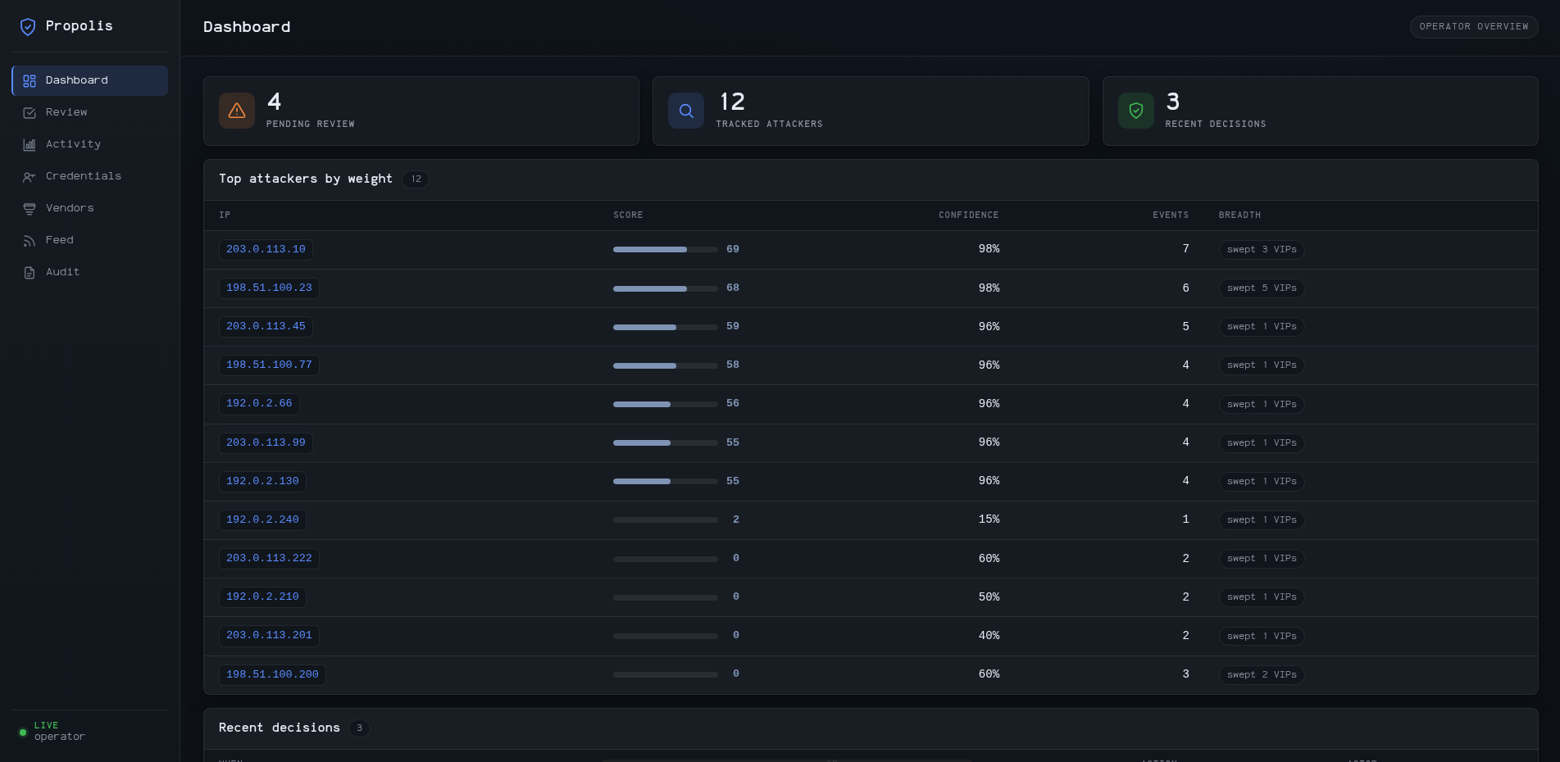Click the Dashboard grid icon in sidebar
1560x762 pixels.
[x=30, y=81]
